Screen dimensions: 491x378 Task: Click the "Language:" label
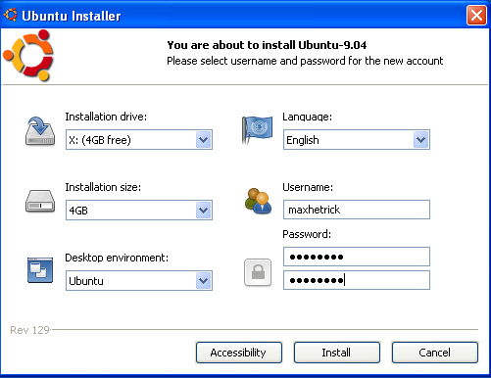pos(307,117)
